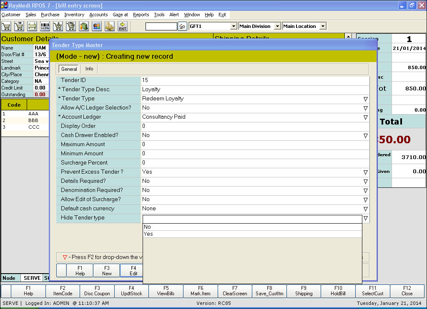Expand the Main Division combo box
This screenshot has height=309, width=427.
(x=277, y=26)
